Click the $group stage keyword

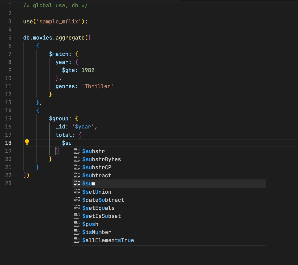(x=59, y=119)
